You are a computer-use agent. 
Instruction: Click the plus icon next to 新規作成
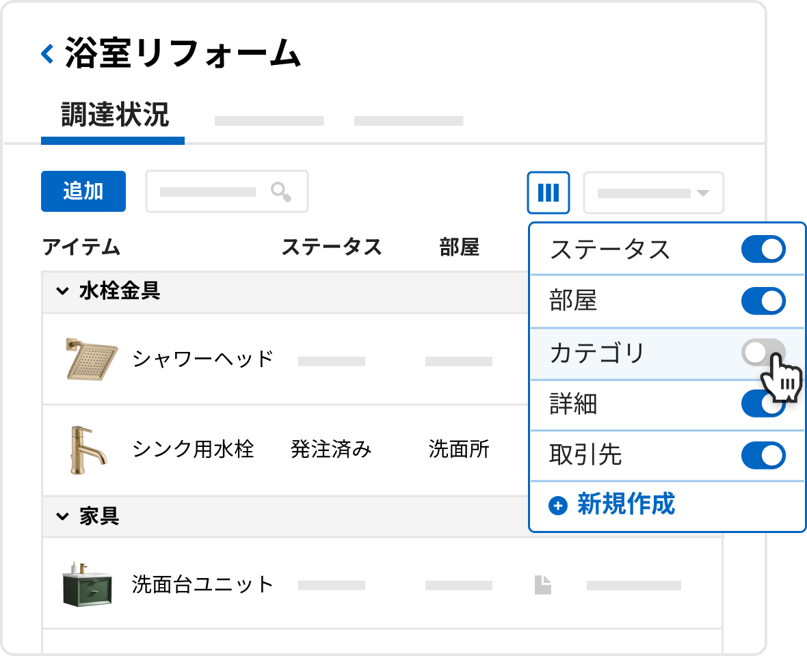[x=558, y=506]
